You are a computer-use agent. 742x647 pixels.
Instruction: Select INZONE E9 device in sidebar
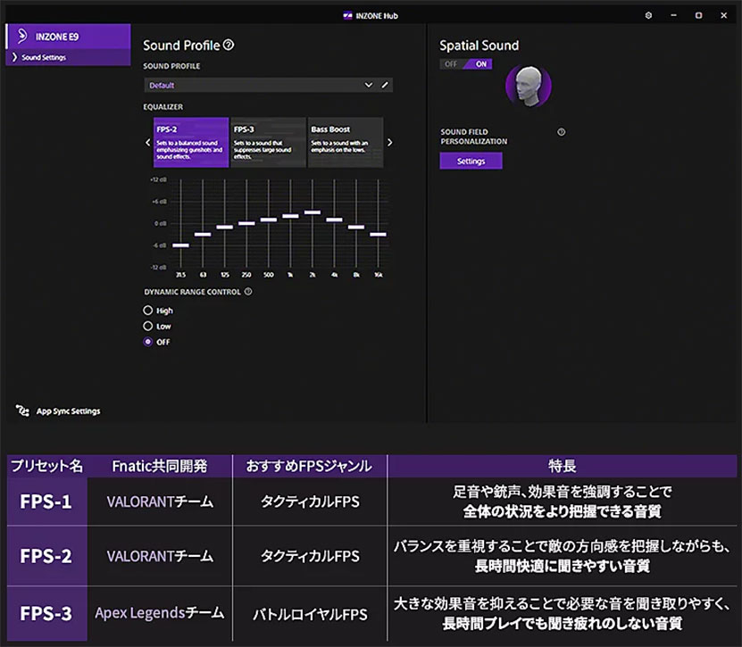tap(69, 37)
